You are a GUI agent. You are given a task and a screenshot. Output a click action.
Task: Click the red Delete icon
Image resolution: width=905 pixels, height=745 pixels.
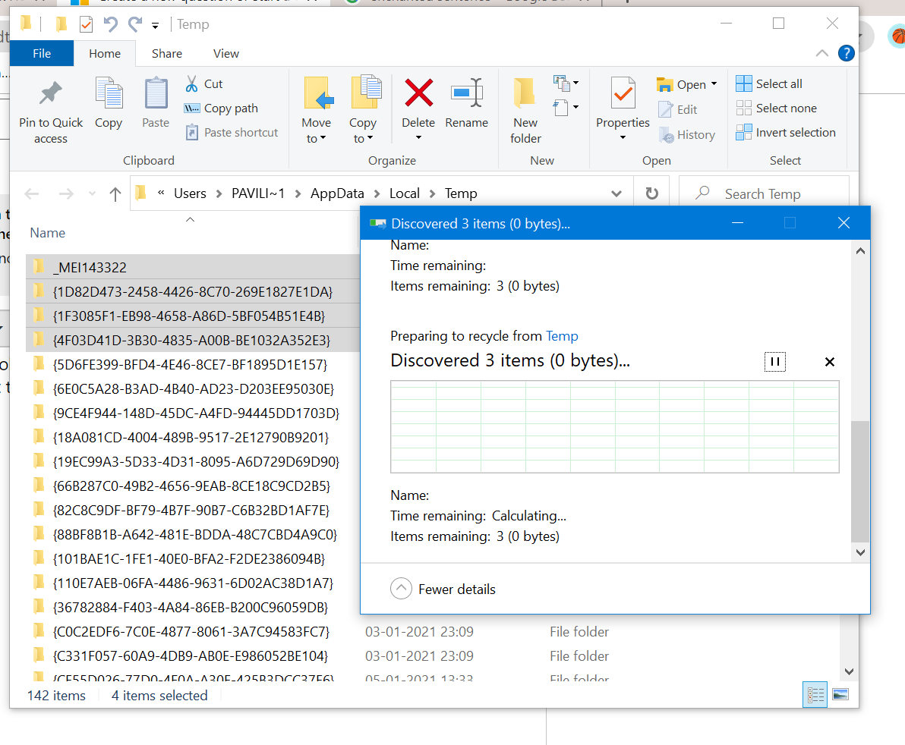418,93
